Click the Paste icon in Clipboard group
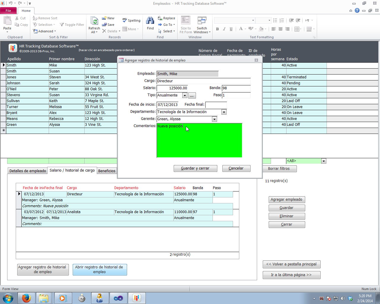Image resolution: width=380 pixels, height=304 pixels. pos(7,21)
